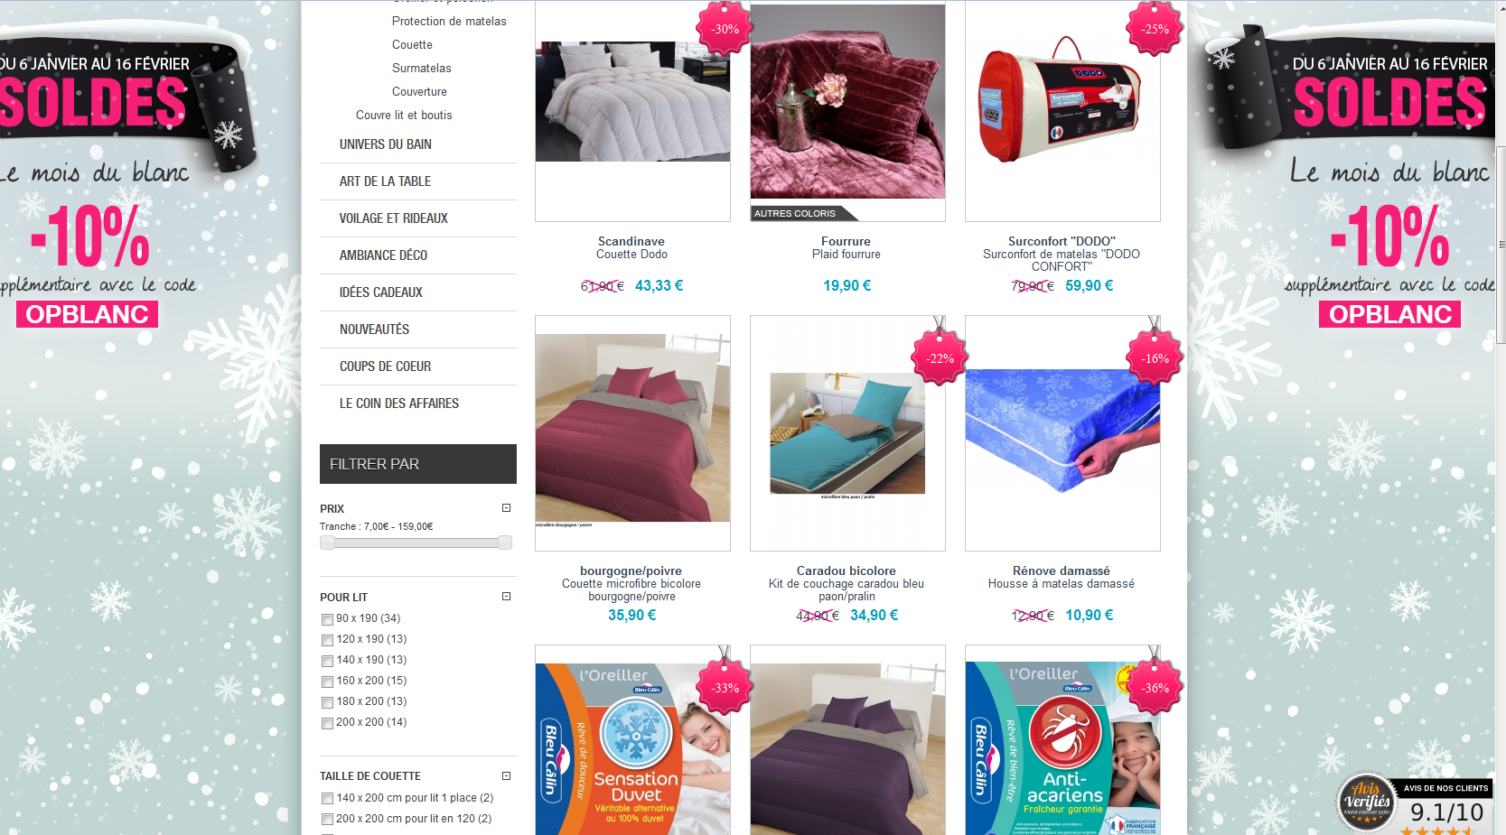Click the -22% badge on Caradou bicolore
Viewport: 1506px width, 835px height.
[940, 358]
